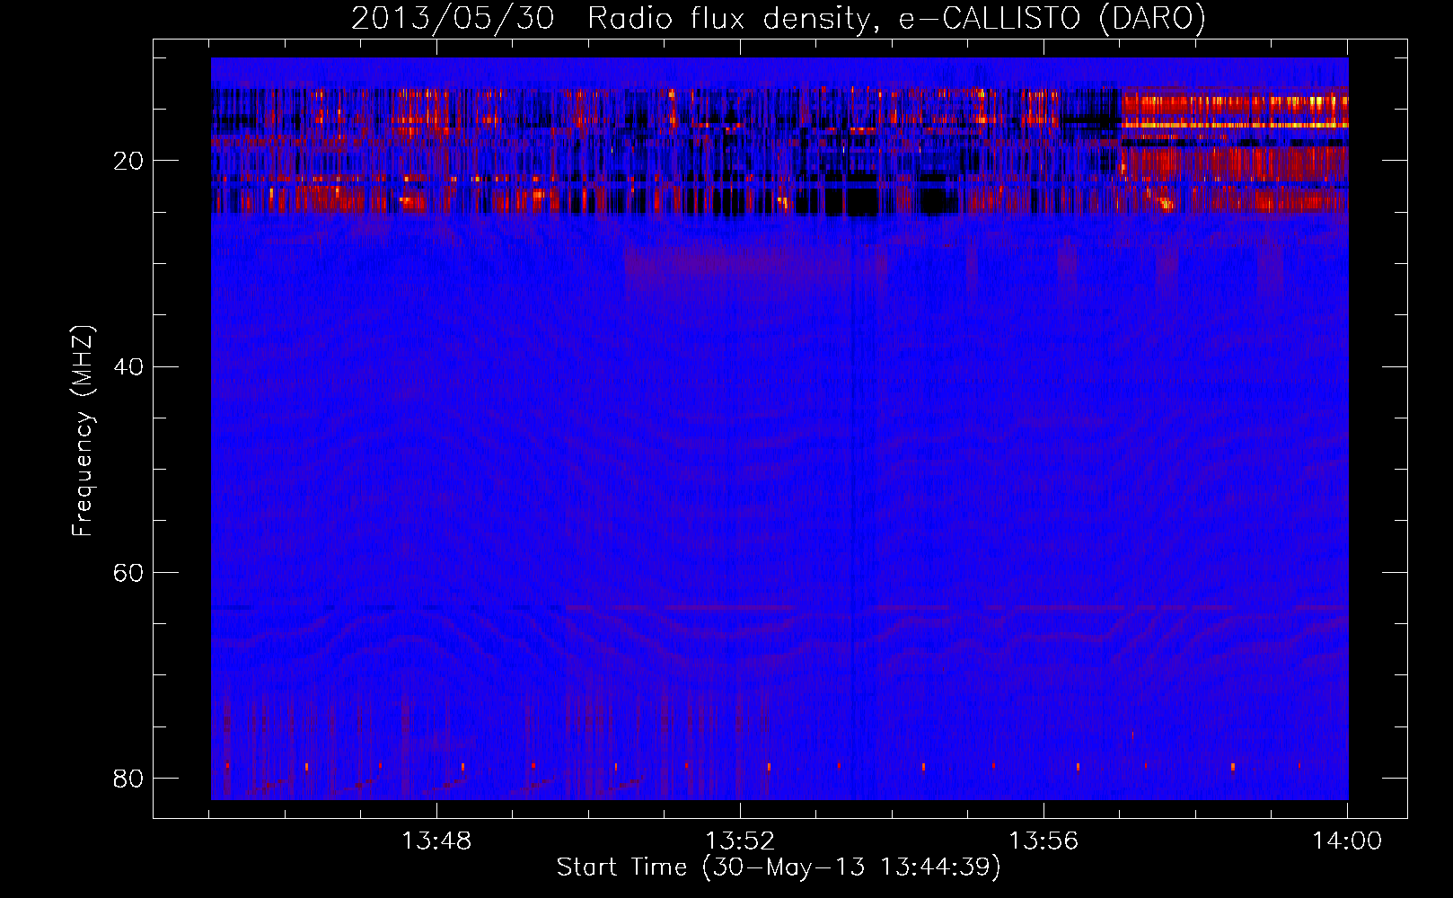The image size is (1453, 898).
Task: Click the 80 MHz frequency tick label
Action: coord(128,778)
